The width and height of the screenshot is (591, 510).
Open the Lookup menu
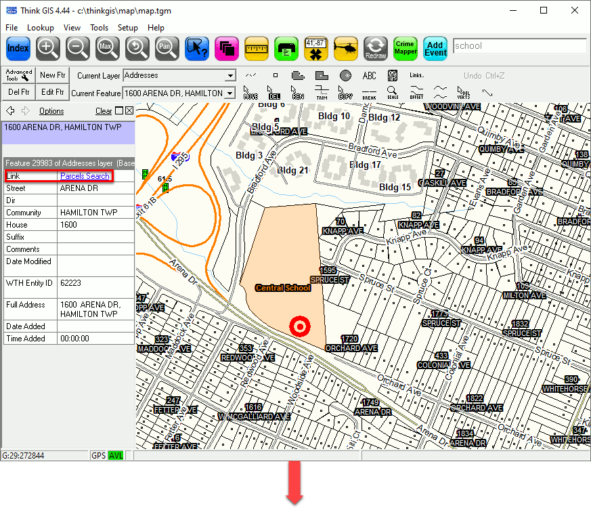(x=41, y=28)
